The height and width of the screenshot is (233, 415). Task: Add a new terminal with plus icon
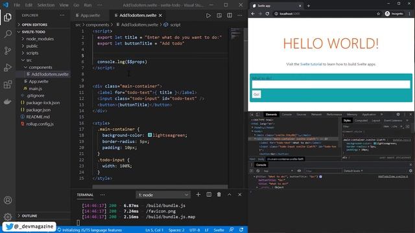pyautogui.click(x=198, y=195)
